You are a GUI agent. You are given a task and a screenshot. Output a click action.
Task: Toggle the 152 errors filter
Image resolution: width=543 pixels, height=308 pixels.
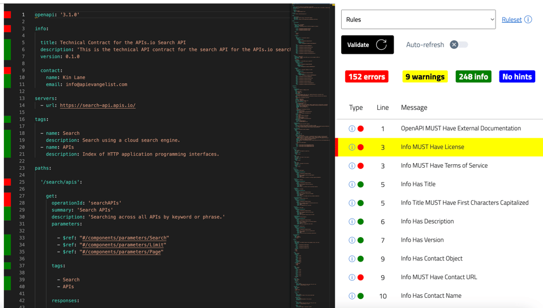tap(367, 76)
